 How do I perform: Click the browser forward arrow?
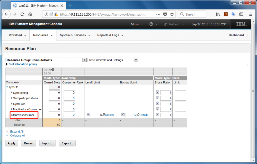tap(15, 14)
